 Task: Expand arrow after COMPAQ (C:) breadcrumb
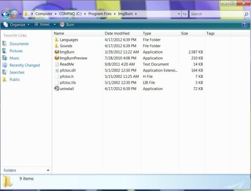(x=85, y=14)
